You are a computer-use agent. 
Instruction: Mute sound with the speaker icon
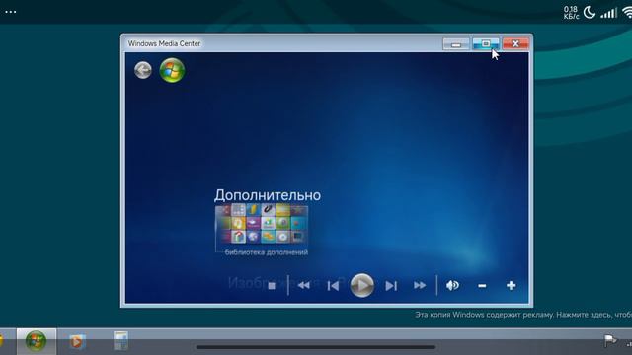point(452,285)
